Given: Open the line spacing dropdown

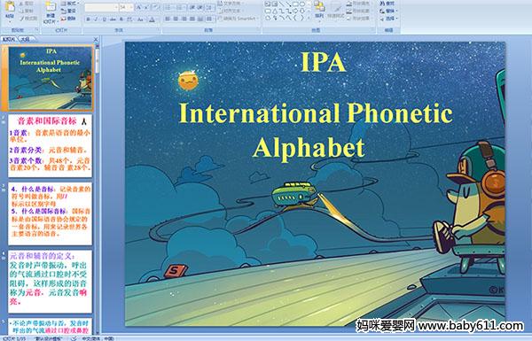Looking at the screenshot, I should coord(210,7).
